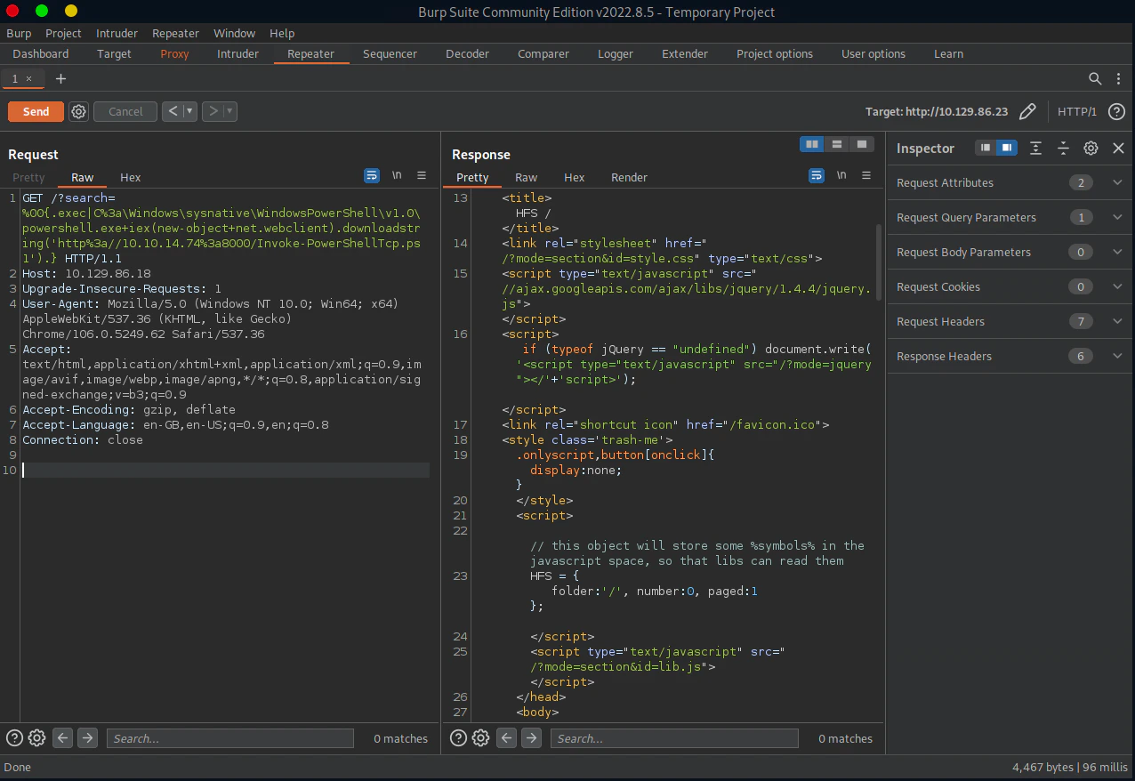Dock Inspector panel to the right
The image size is (1135, 781).
pos(1006,148)
